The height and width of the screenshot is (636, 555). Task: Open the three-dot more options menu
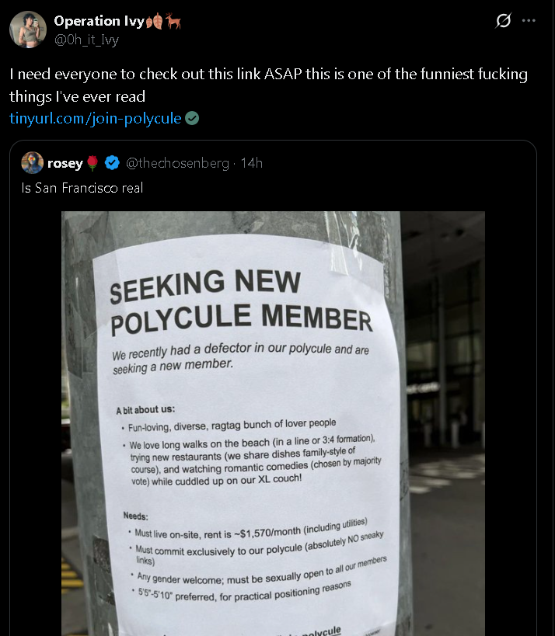coord(529,21)
